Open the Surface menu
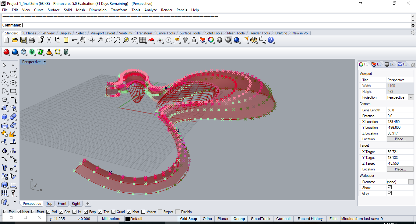This screenshot has height=224, width=416. pyautogui.click(x=54, y=10)
